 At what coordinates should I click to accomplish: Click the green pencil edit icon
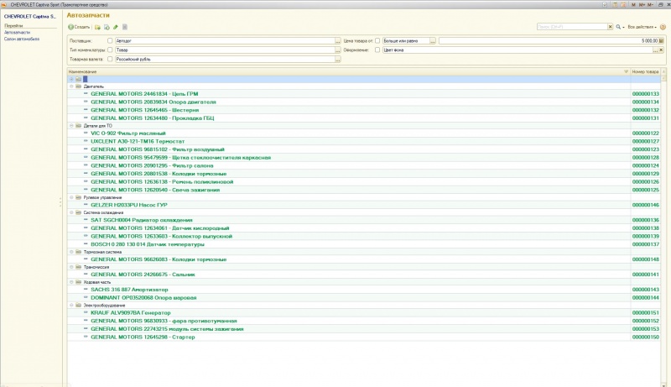coord(116,27)
